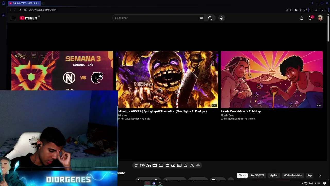Take a screenshot with the camera icon
The width and height of the screenshot is (330, 186).
tap(186, 165)
